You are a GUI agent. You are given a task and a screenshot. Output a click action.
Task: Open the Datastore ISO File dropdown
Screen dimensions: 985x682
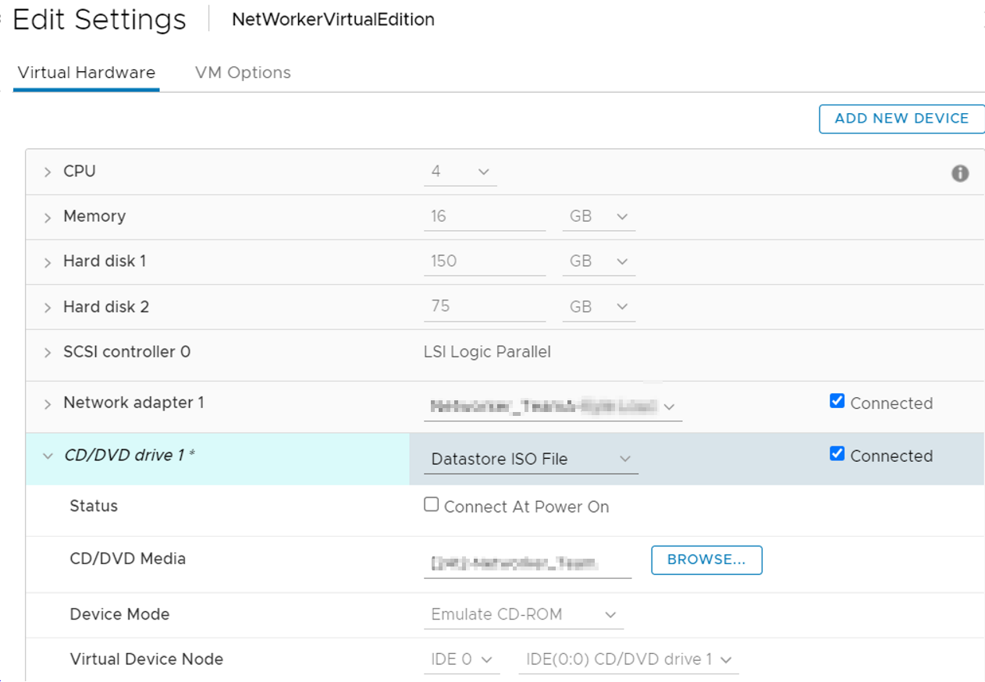[x=624, y=459]
